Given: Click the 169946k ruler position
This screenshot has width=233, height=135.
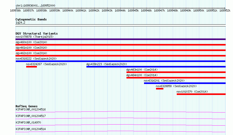Looking at the screenshot, I should tap(146, 10).
